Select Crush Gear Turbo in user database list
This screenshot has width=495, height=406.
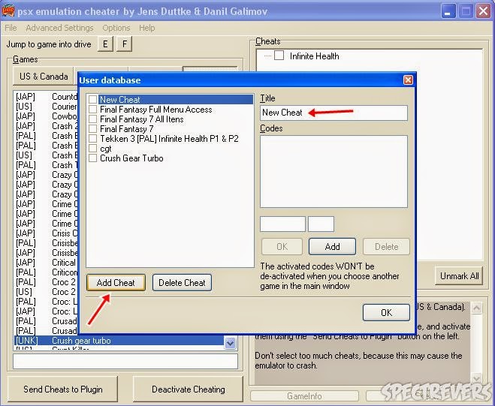[x=131, y=158]
